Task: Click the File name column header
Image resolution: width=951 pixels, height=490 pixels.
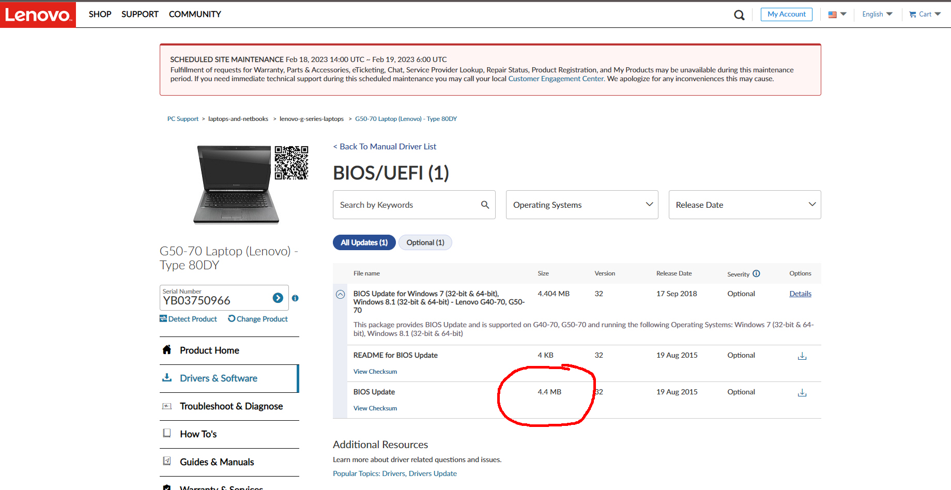Action: point(366,273)
